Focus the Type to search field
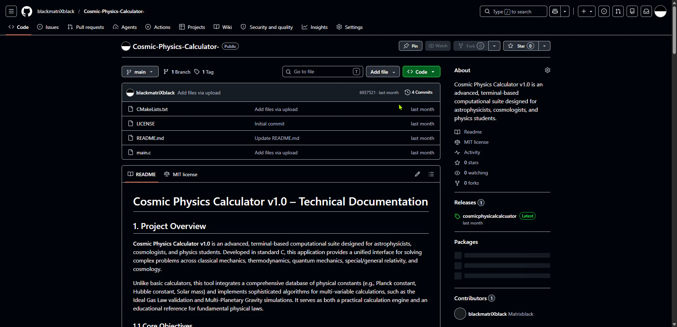 (513, 11)
